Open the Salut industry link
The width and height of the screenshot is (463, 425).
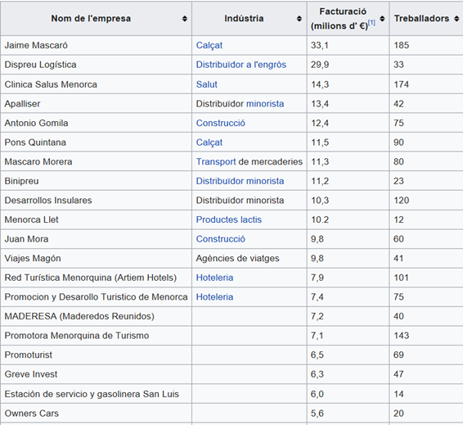(x=207, y=84)
